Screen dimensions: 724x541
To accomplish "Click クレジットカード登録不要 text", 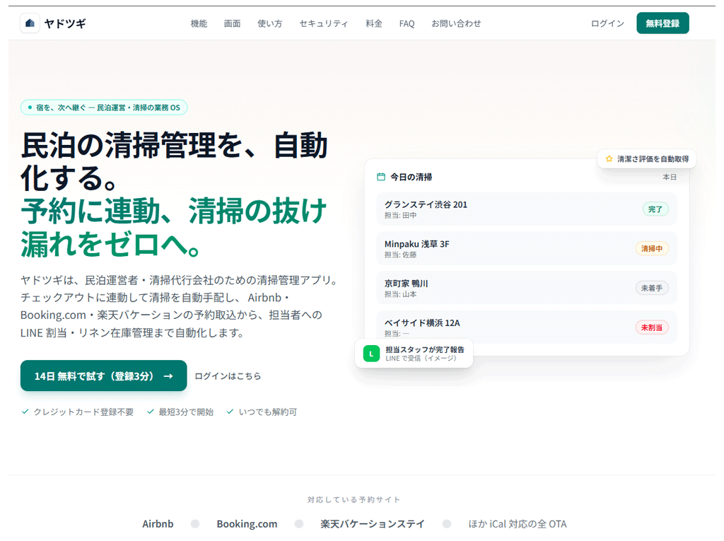I will click(83, 412).
